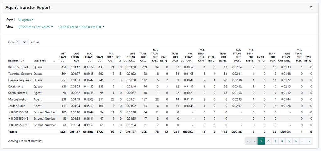
Task: Sort by DEST TYPE sort arrow
Action: [54, 61]
